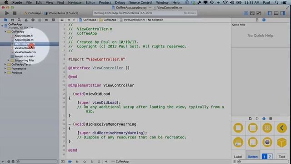This screenshot has width=291, height=164.
Task: Expand the Products group
Action: [x=5, y=72]
